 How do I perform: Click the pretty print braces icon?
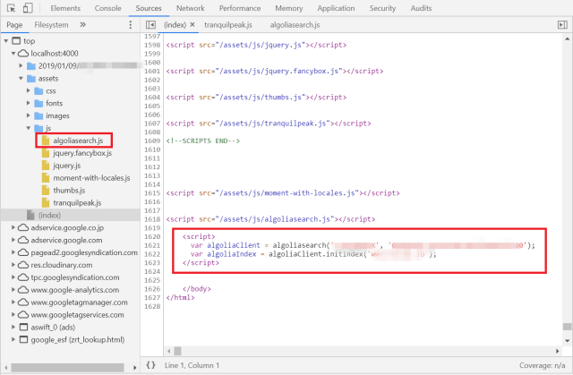point(150,365)
